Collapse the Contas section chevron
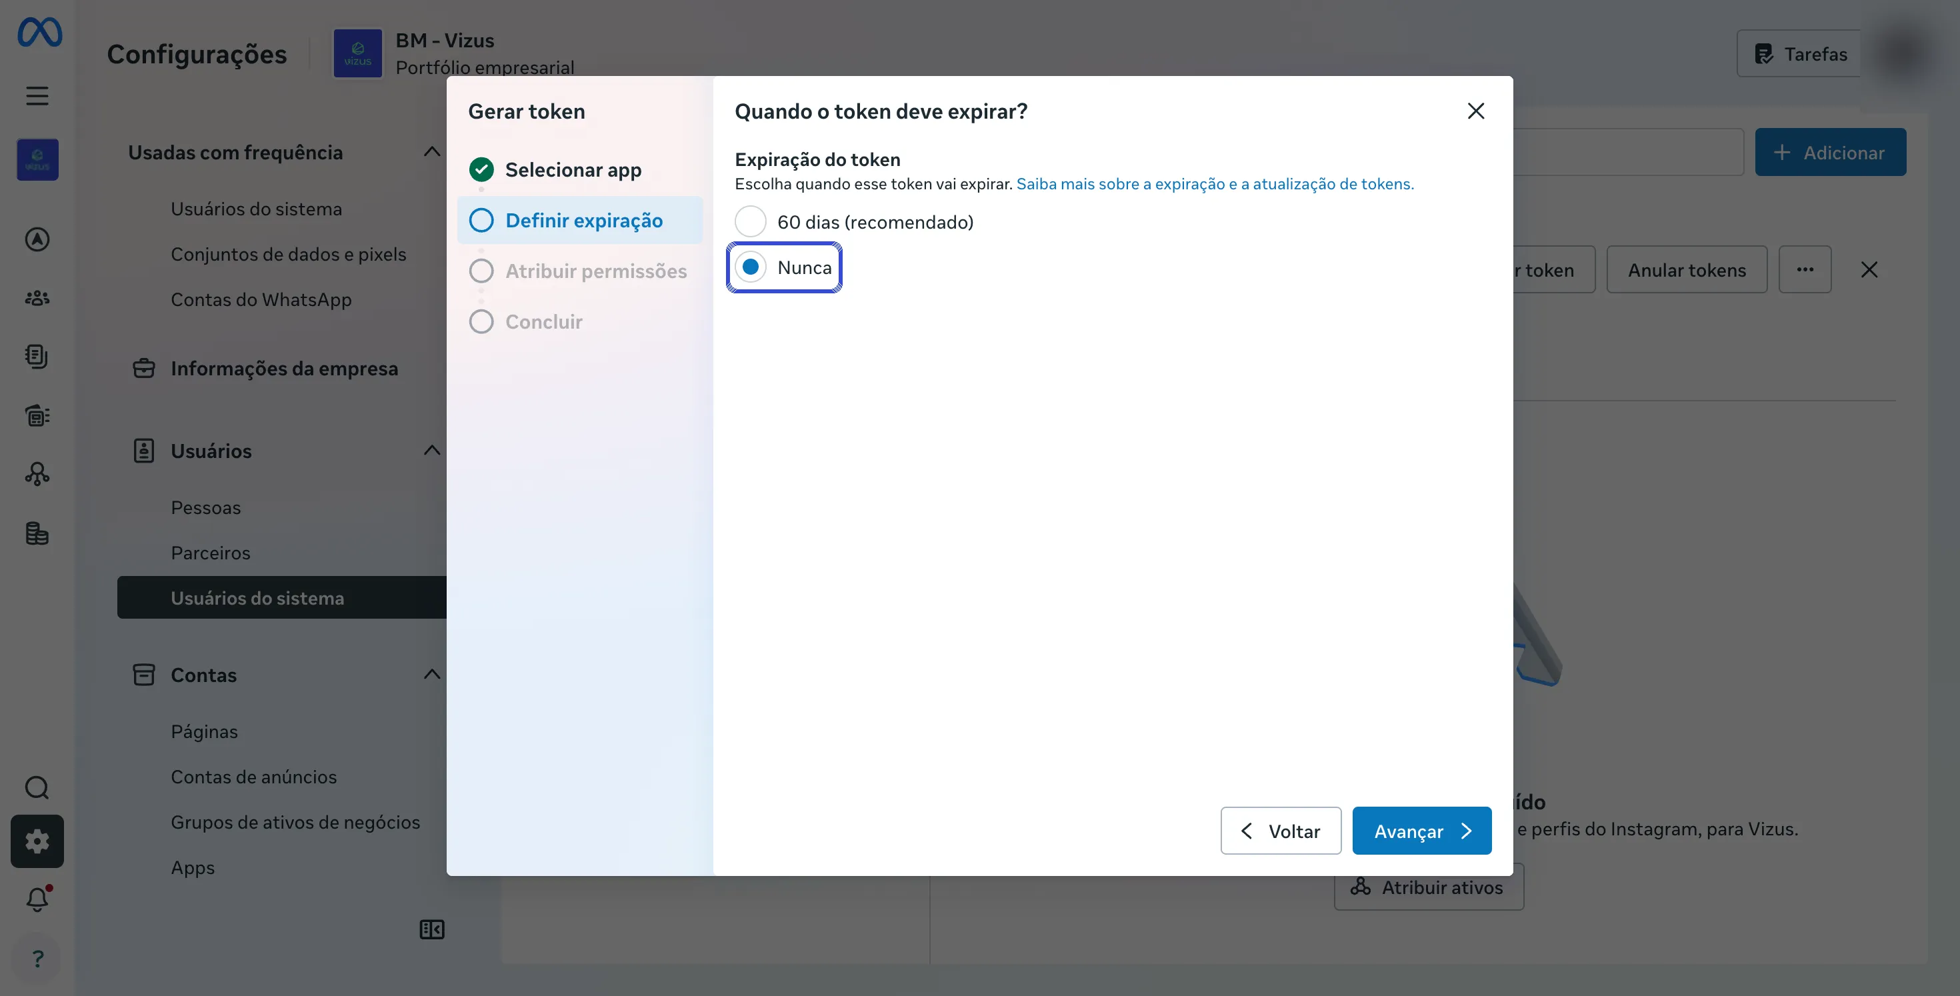Viewport: 1960px width, 996px height. click(431, 674)
